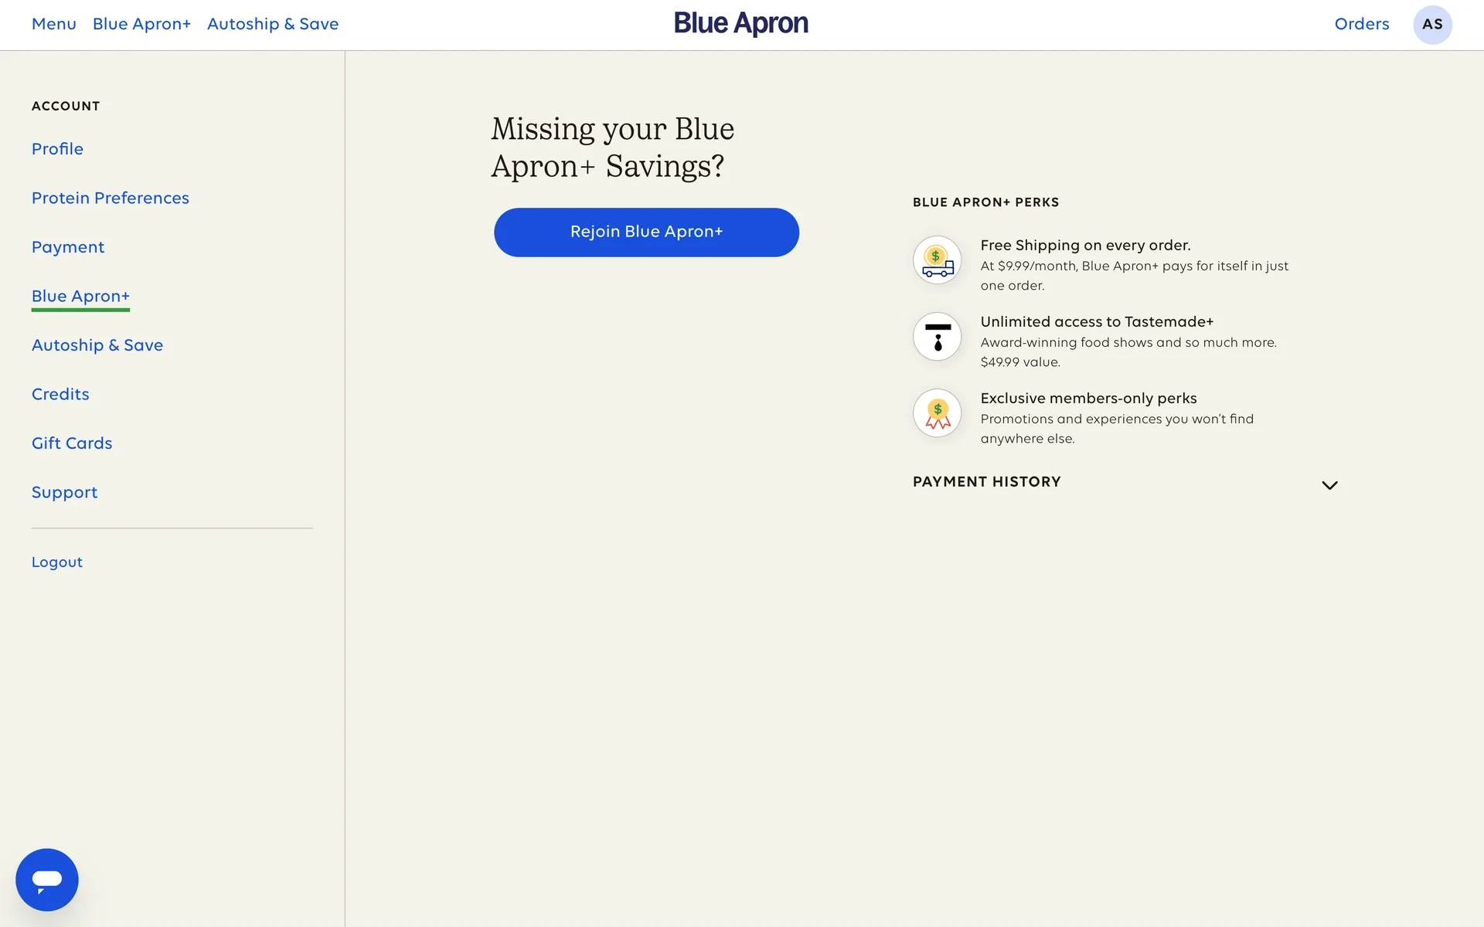1484x927 pixels.
Task: Open the chat support bubble icon
Action: click(47, 879)
